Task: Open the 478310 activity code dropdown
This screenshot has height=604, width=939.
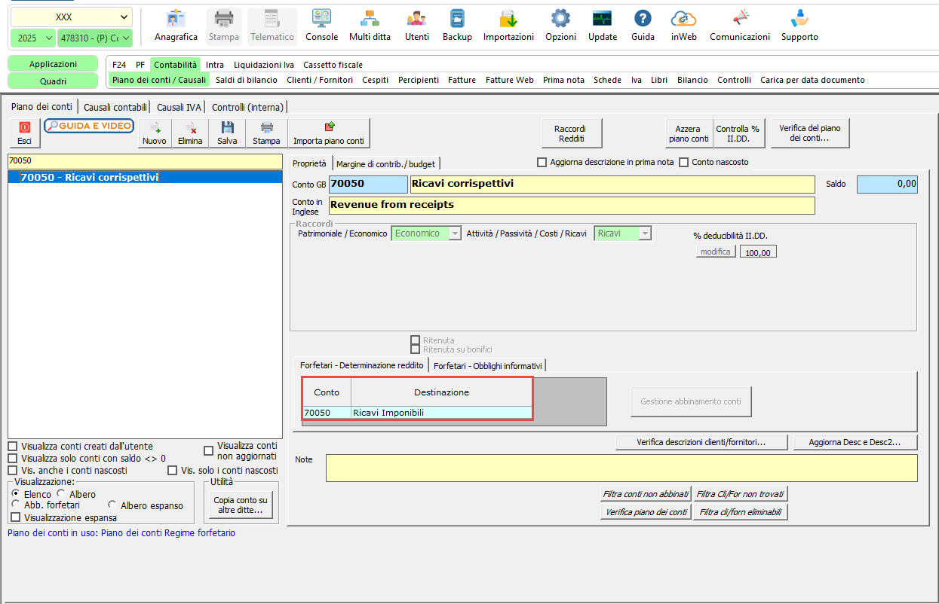Action: pos(95,38)
